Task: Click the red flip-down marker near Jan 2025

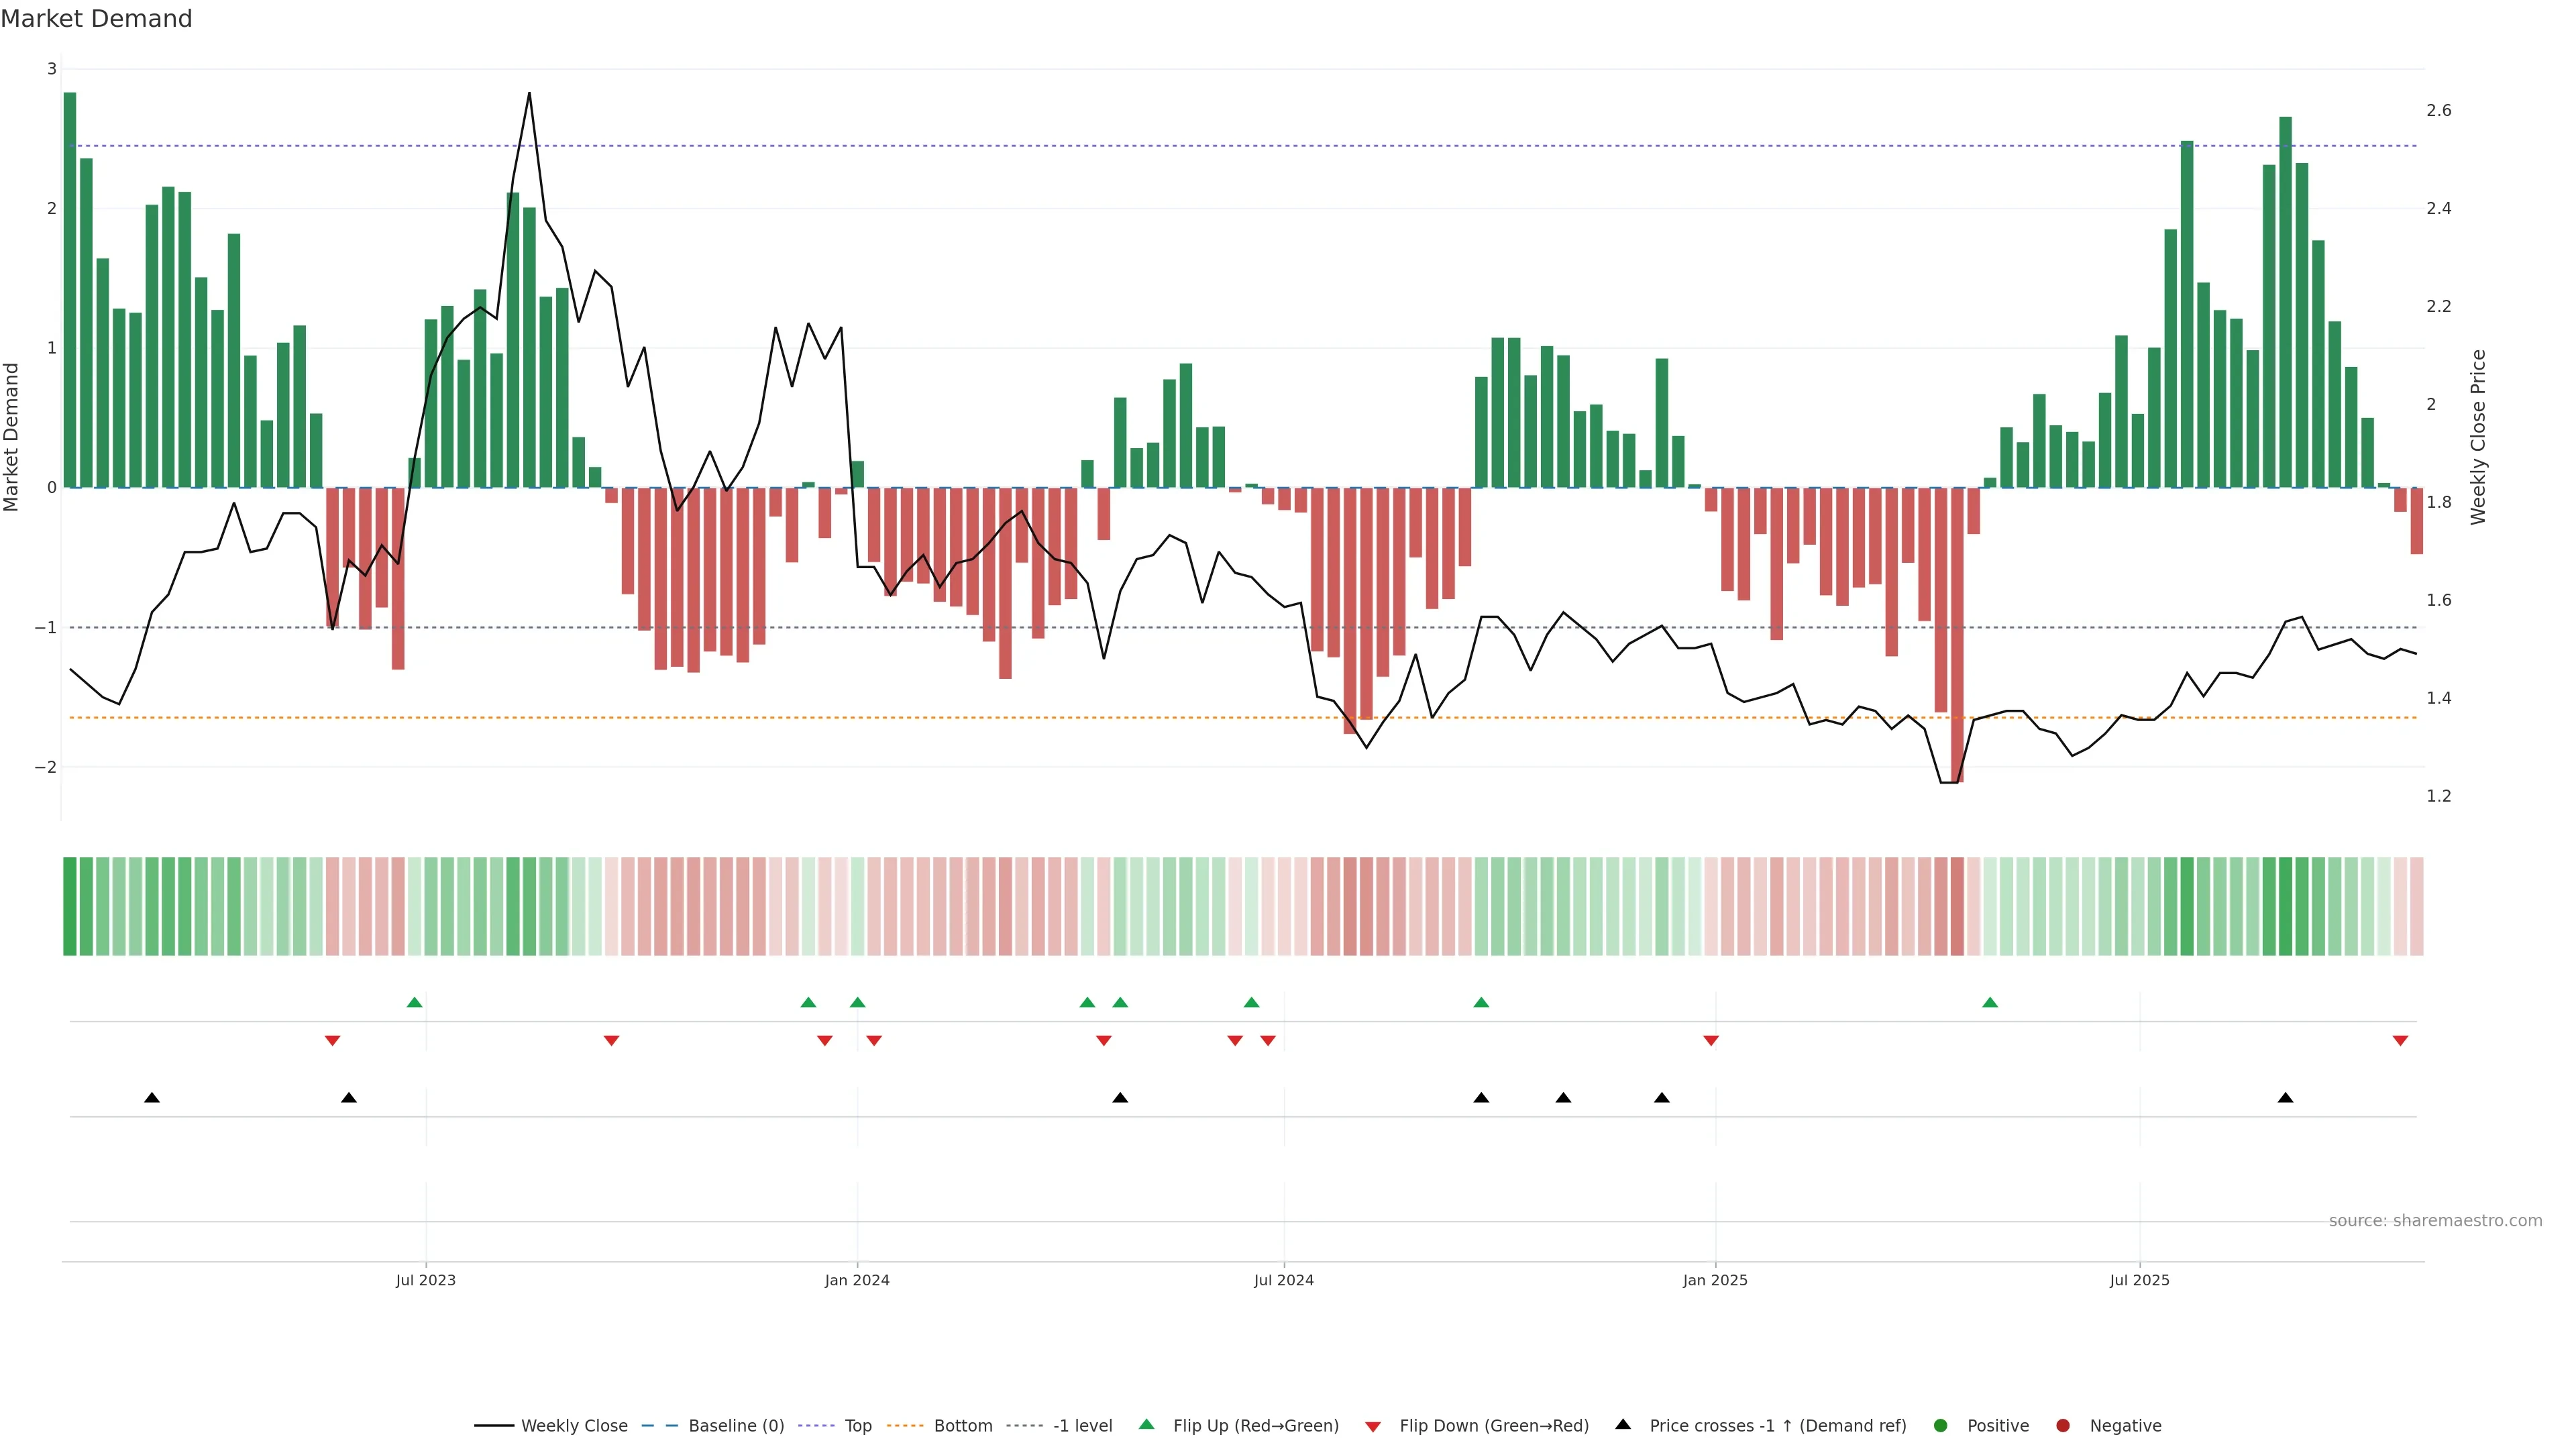Action: click(x=1711, y=1041)
